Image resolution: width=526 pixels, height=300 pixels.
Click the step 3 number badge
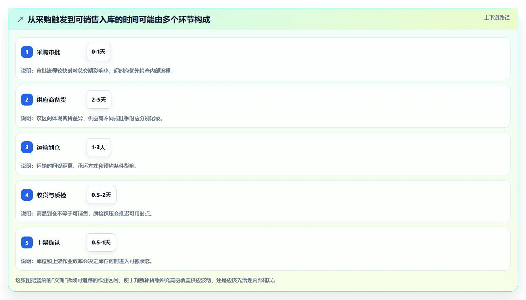pos(27,147)
